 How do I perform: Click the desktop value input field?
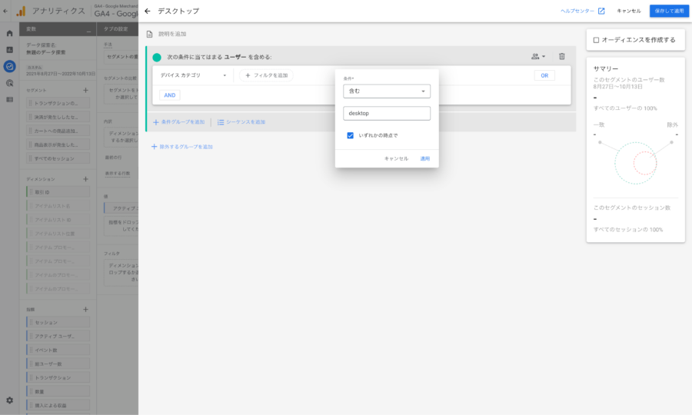tap(386, 113)
